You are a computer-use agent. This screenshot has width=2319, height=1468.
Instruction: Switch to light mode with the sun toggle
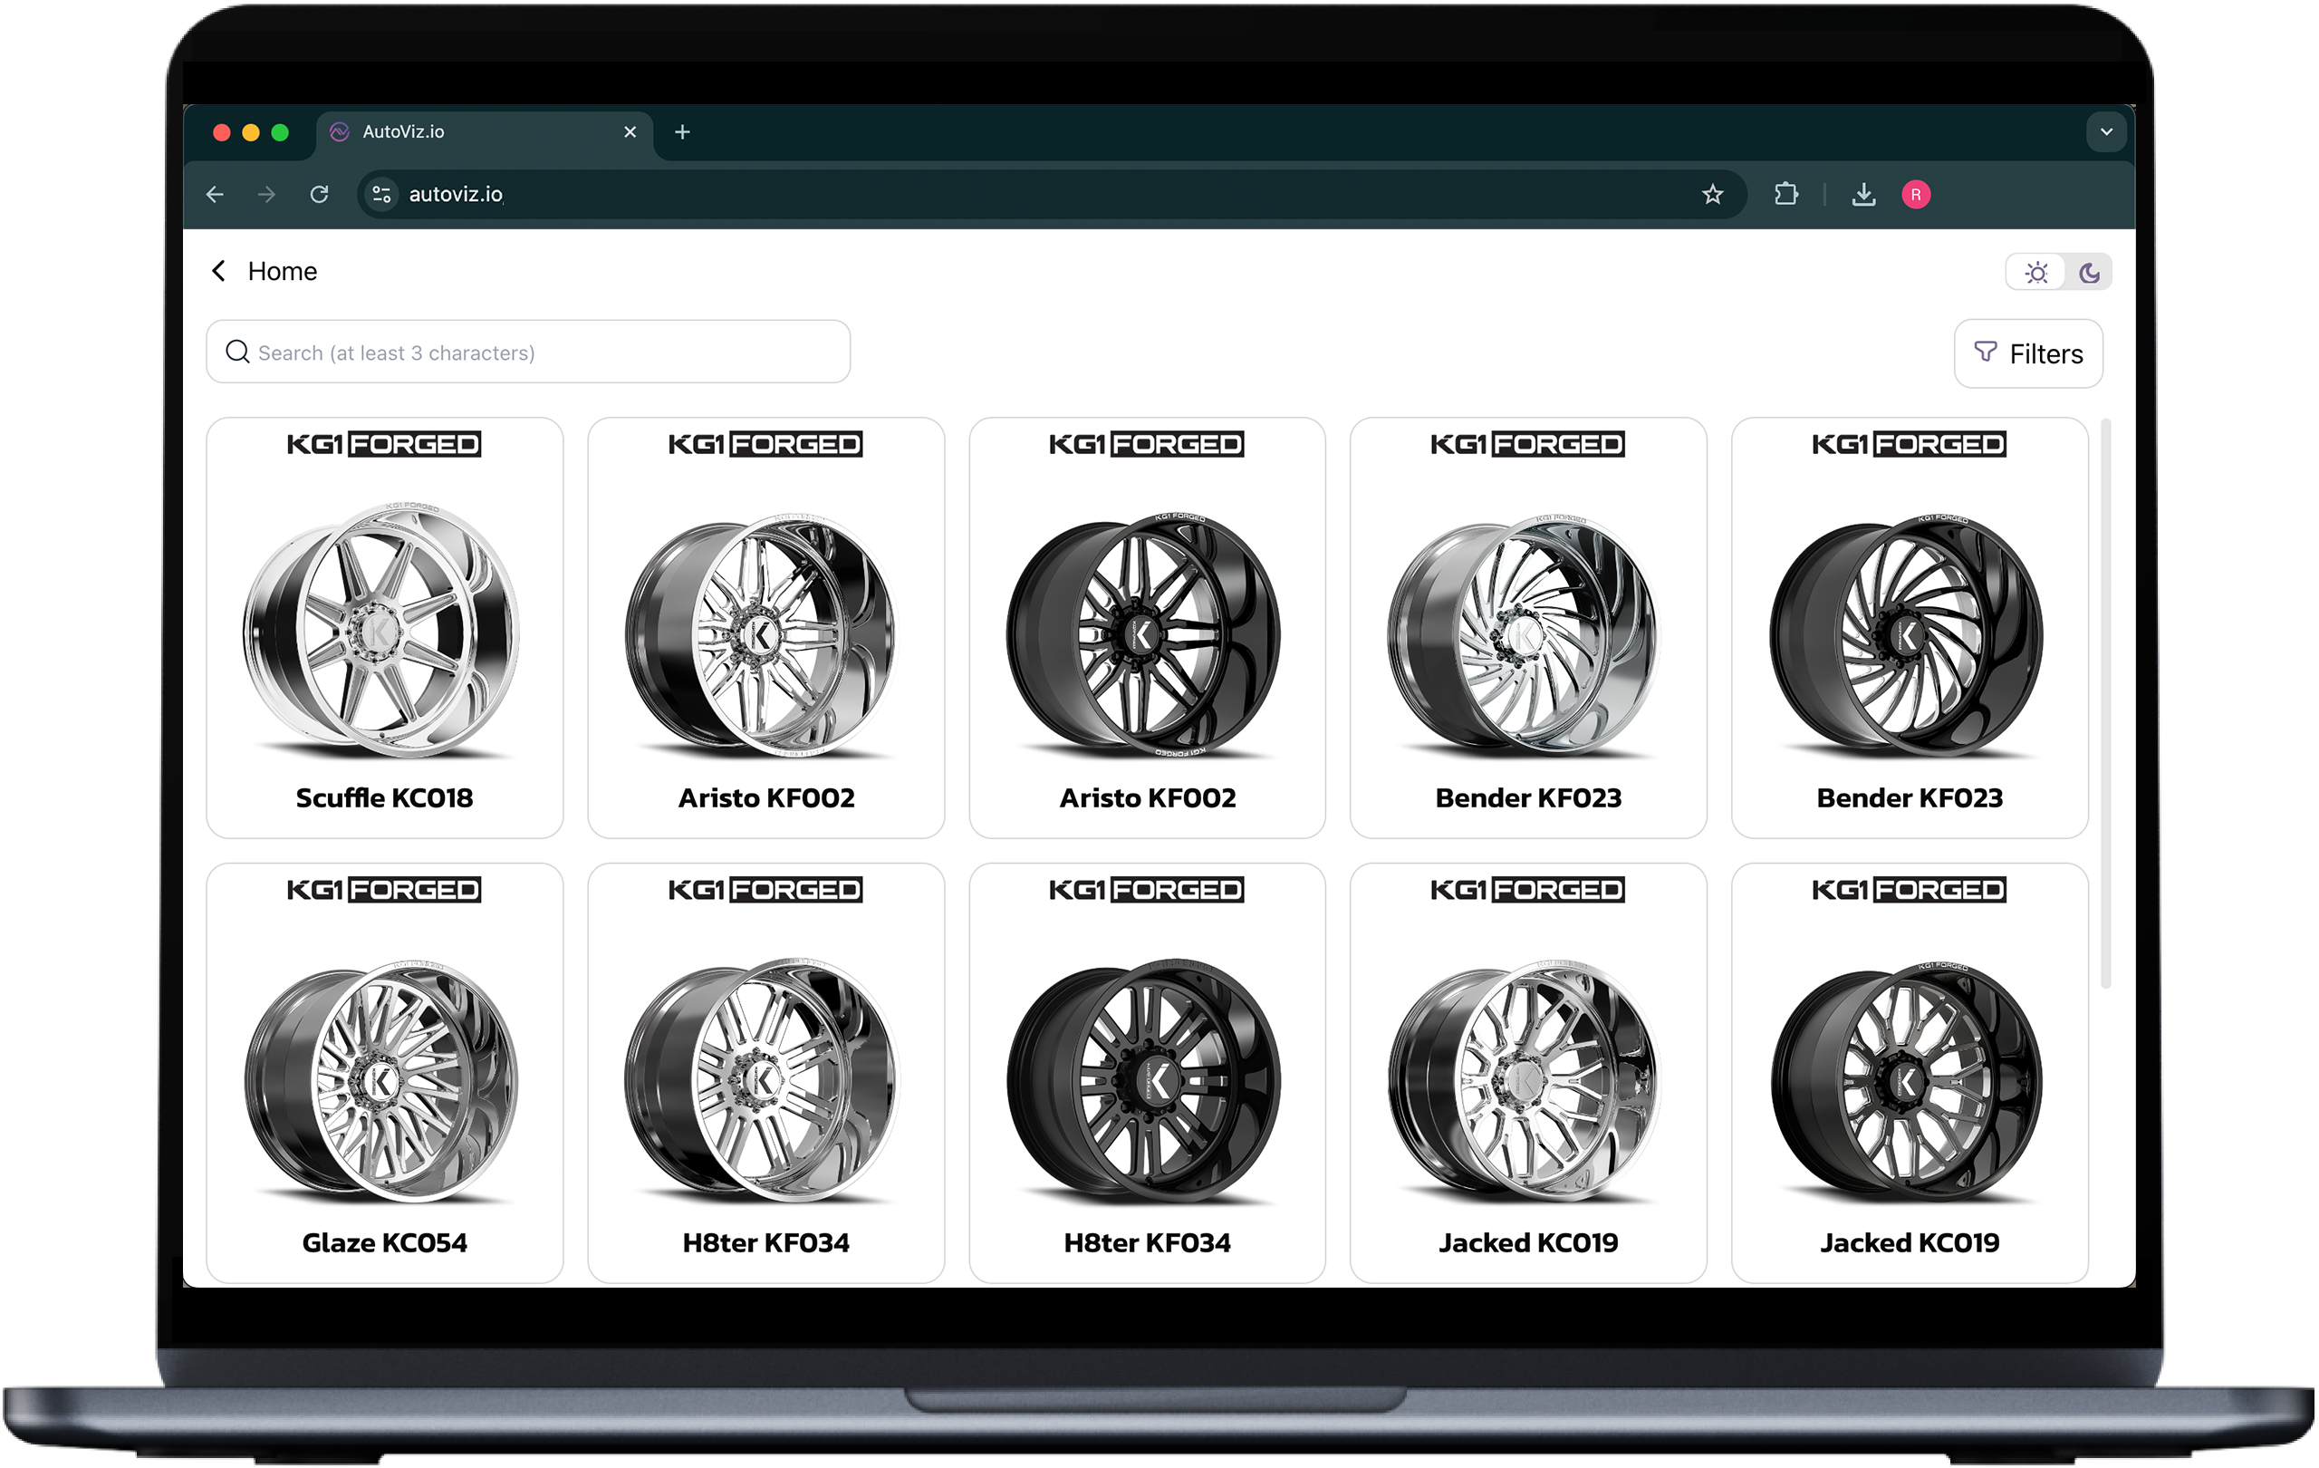2037,272
